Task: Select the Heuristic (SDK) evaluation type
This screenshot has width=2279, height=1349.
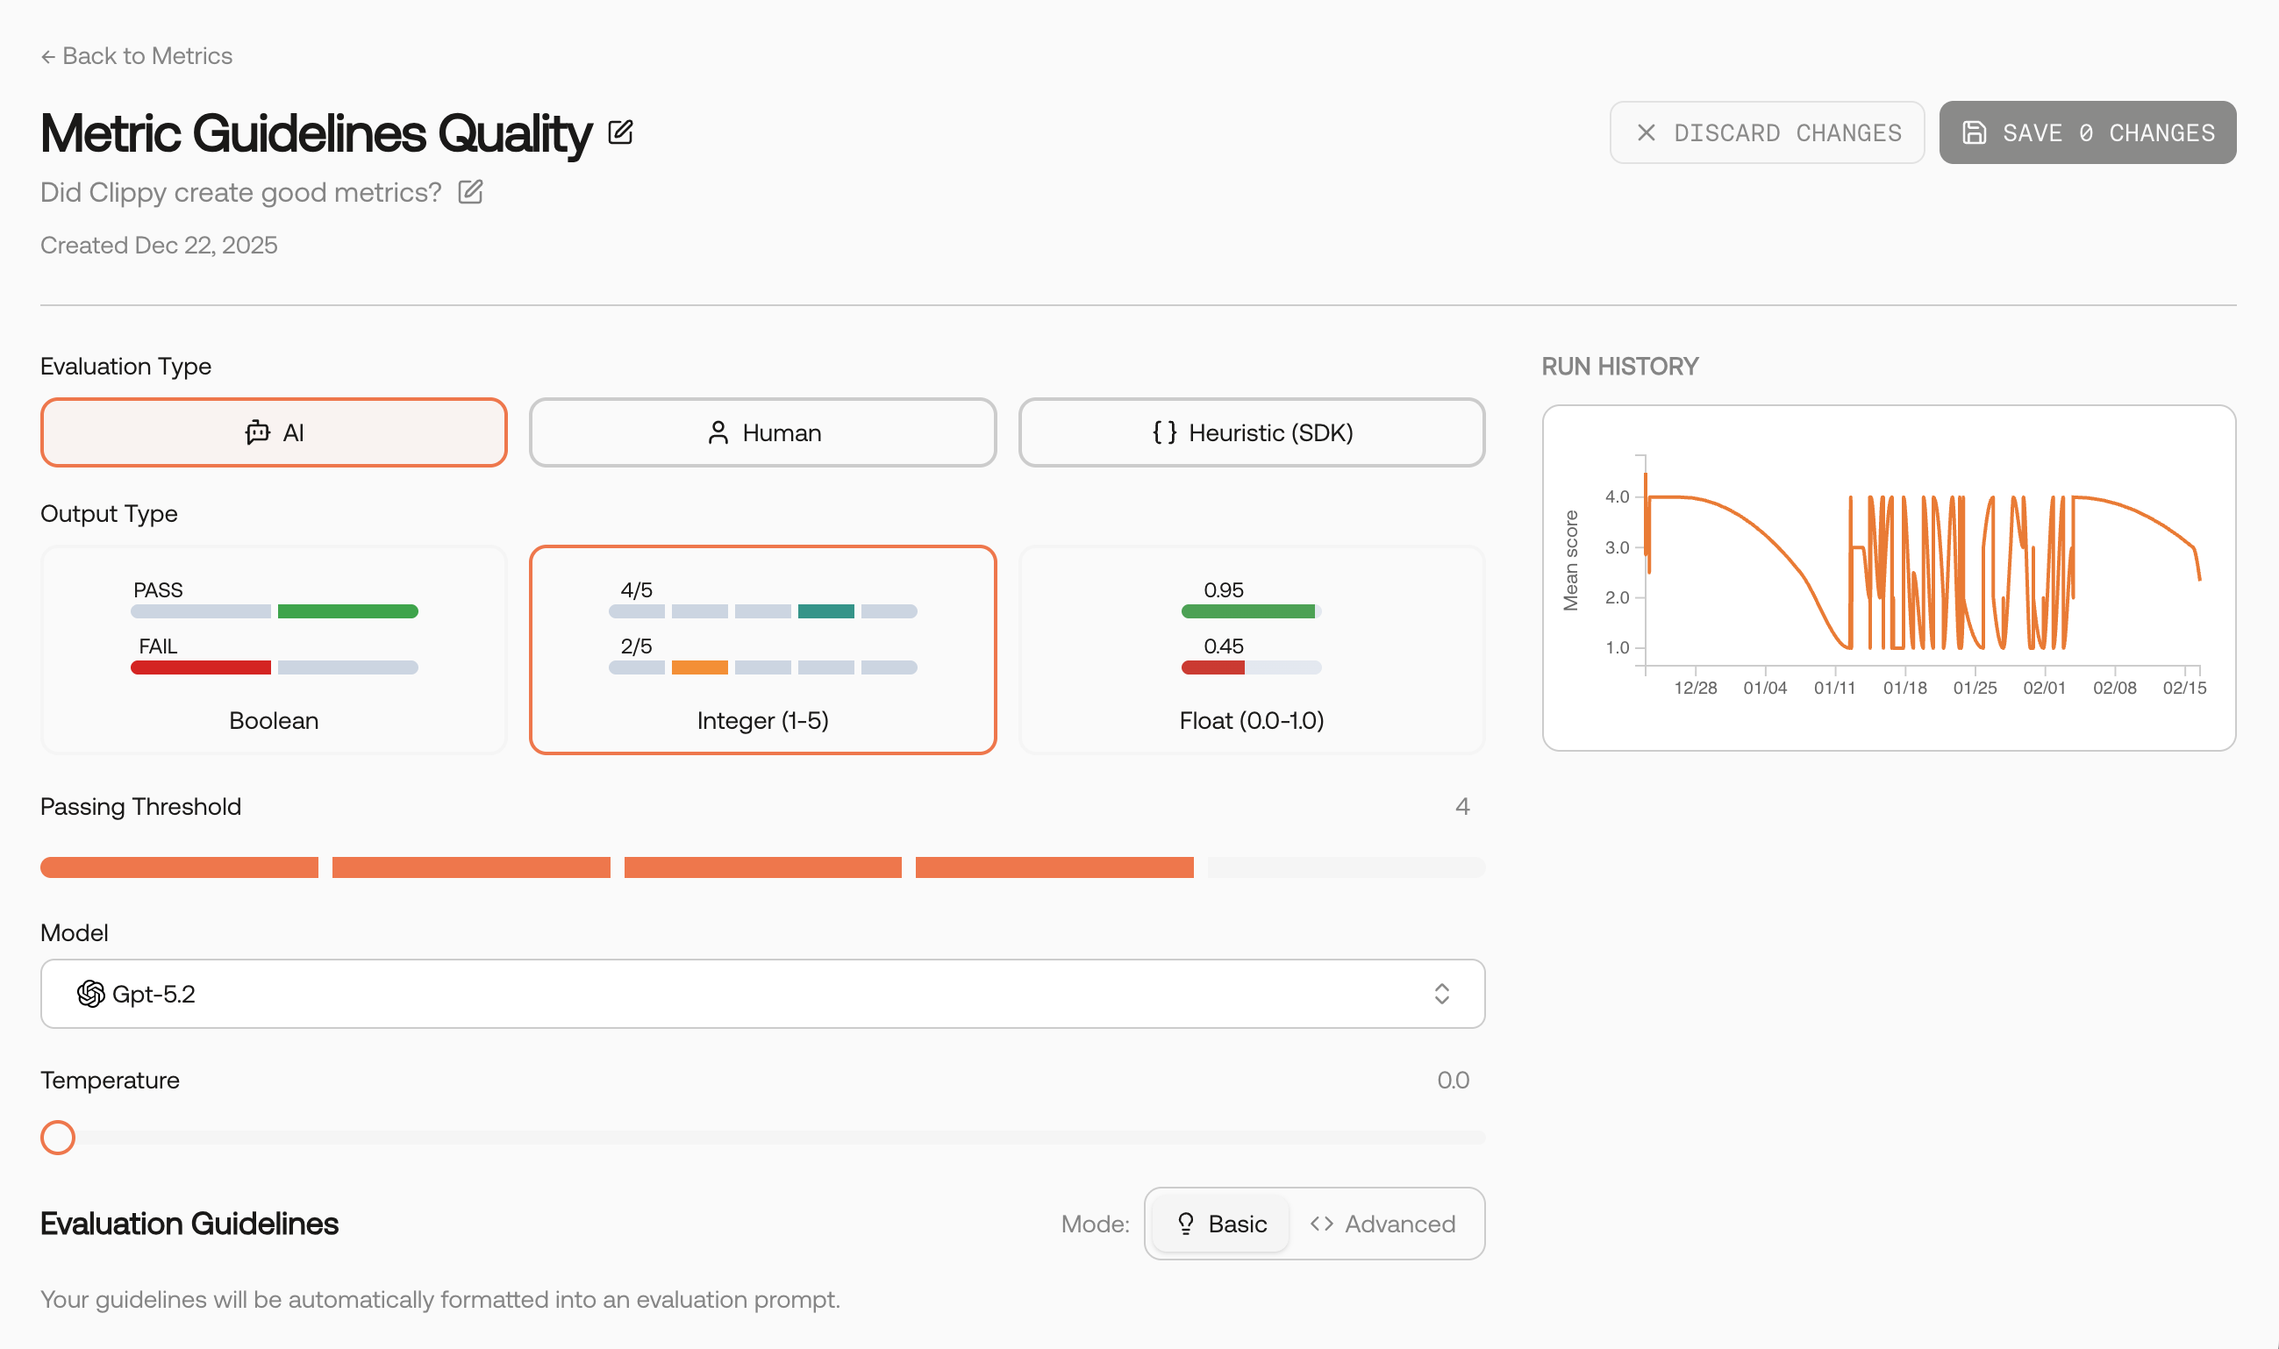Action: pos(1252,432)
